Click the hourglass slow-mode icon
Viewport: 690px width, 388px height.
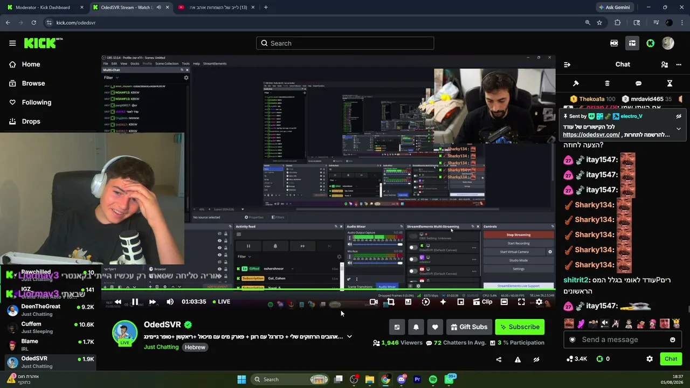[670, 84]
